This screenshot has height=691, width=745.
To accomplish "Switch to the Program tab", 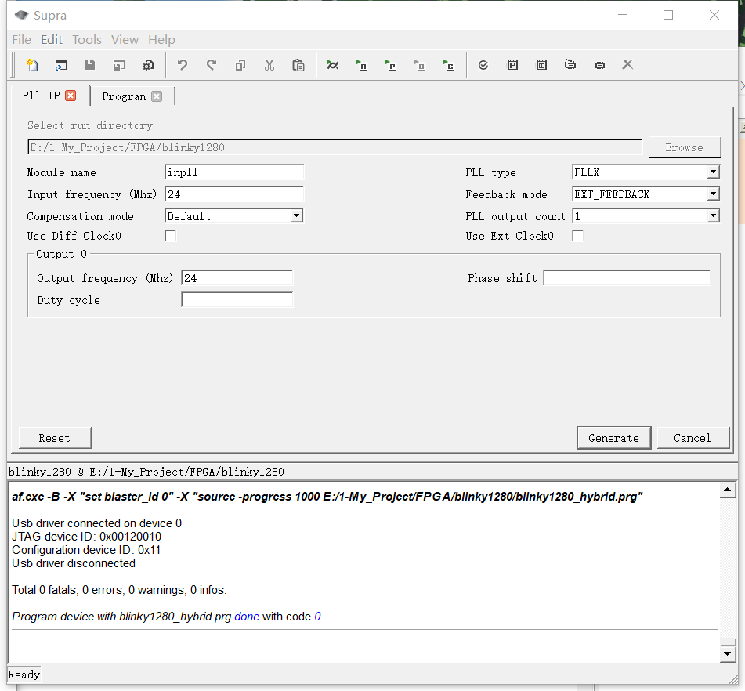I will click(x=124, y=96).
